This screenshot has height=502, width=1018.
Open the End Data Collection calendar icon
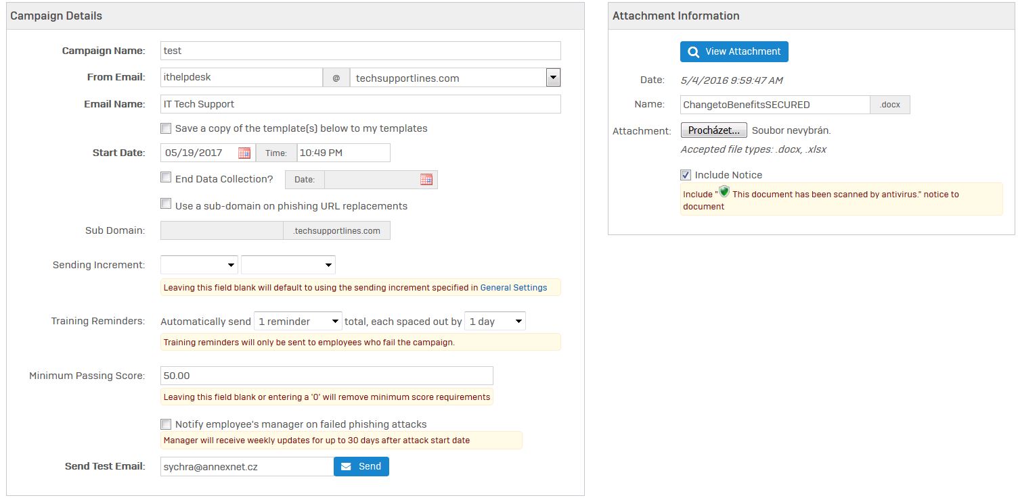[426, 179]
